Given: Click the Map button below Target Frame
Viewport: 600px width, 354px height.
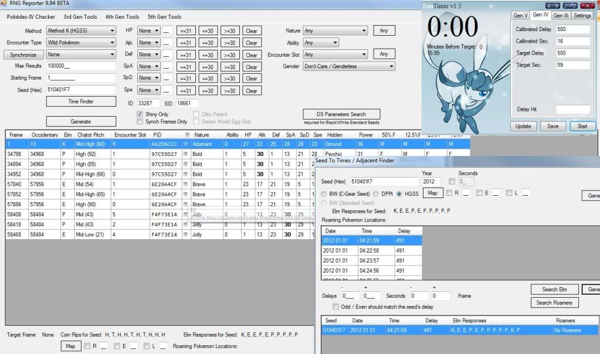Looking at the screenshot, I should click(70, 346).
